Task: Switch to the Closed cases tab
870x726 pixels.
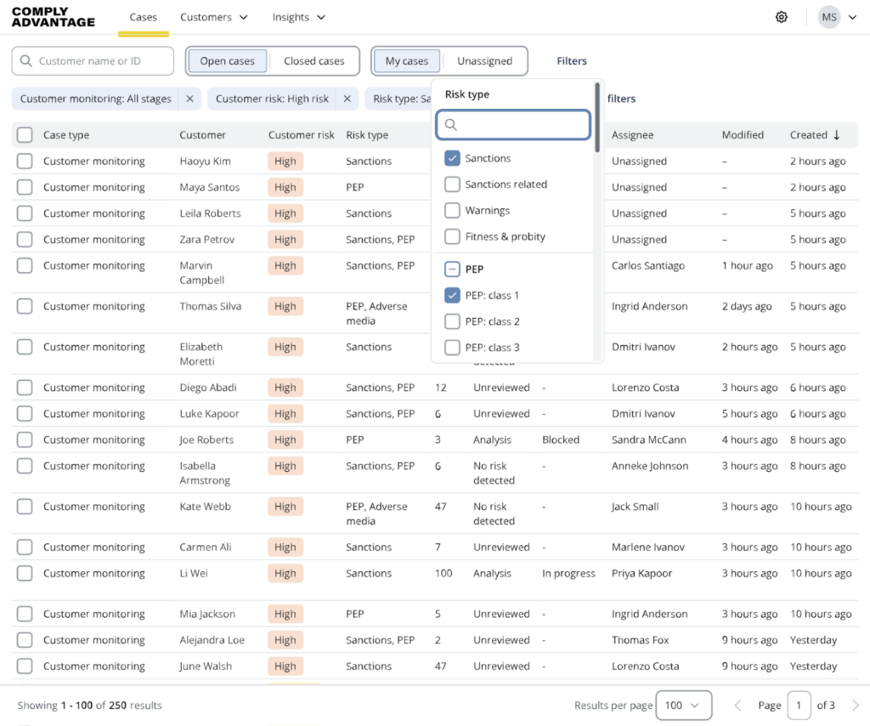Action: tap(314, 61)
